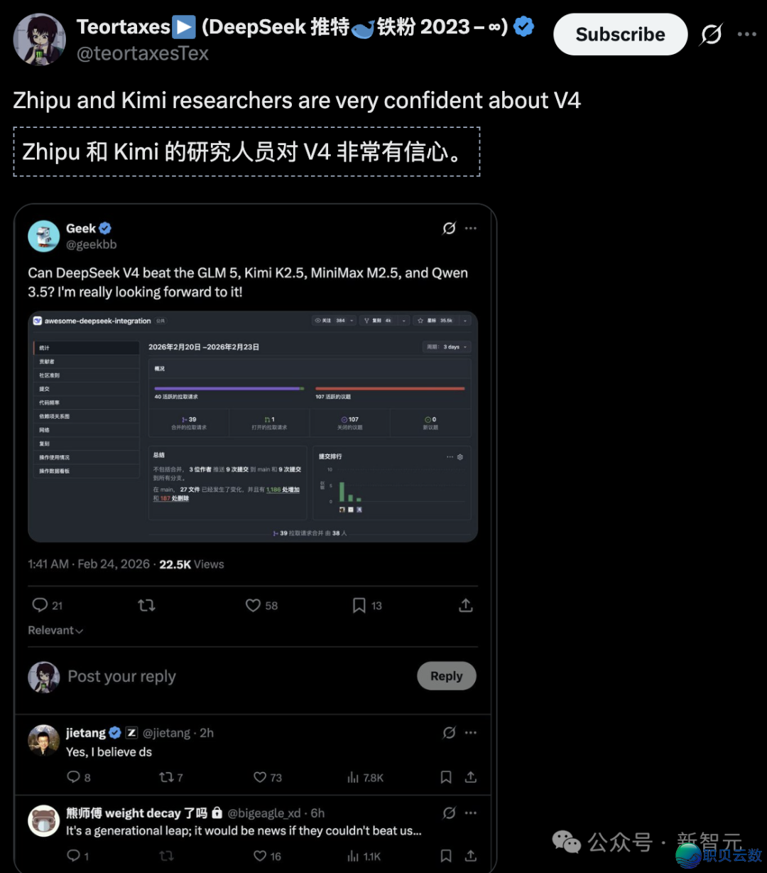Image resolution: width=767 pixels, height=873 pixels.
Task: Like Geek's tweet with the heart
Action: tap(253, 605)
